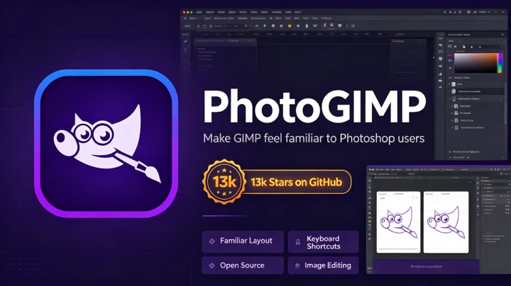Select the Keyboard Shortcuts feature button

coord(324,242)
